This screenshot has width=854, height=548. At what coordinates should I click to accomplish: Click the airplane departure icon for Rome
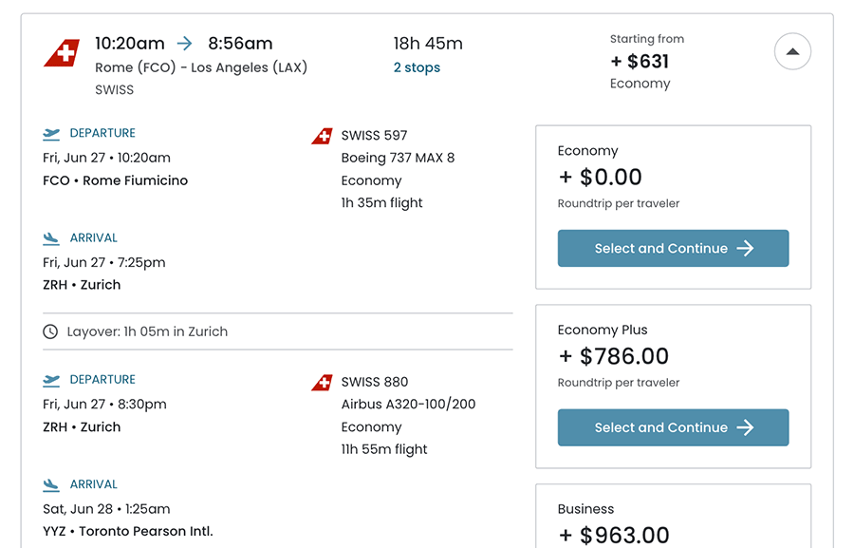pyautogui.click(x=51, y=134)
